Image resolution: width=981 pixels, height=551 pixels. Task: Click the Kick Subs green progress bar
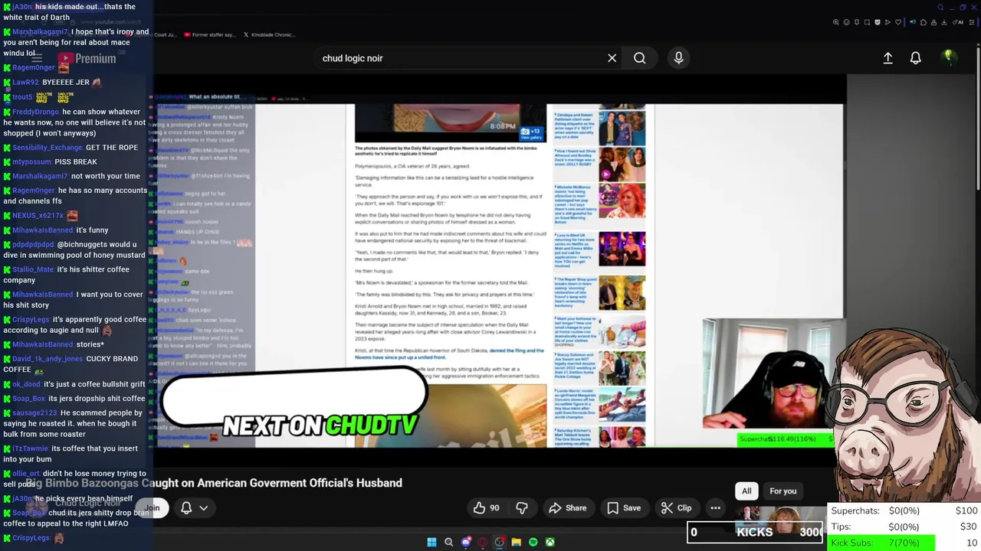pyautogui.click(x=882, y=543)
